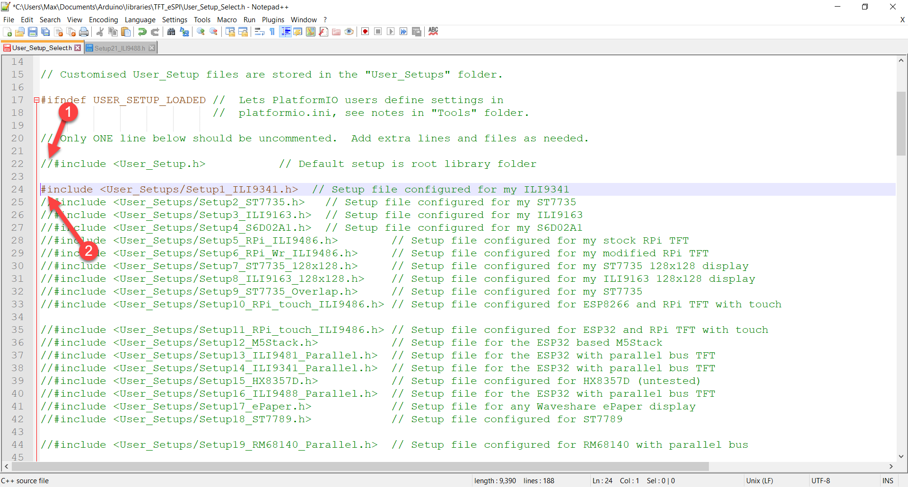Click the horizontal scrollbar thumb

[x=359, y=466]
